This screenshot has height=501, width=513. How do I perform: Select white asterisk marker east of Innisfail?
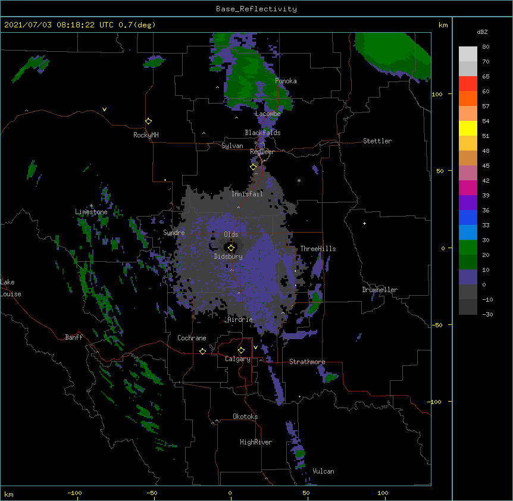299,180
